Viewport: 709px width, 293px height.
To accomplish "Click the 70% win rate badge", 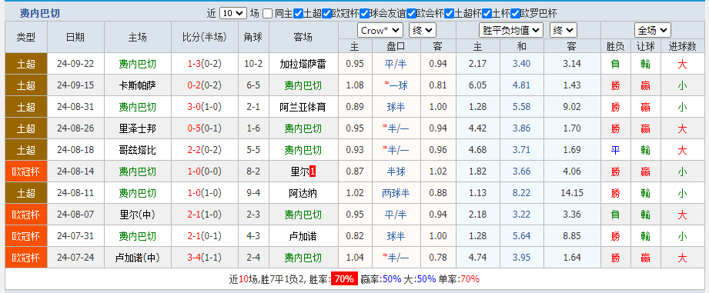I will [x=344, y=279].
